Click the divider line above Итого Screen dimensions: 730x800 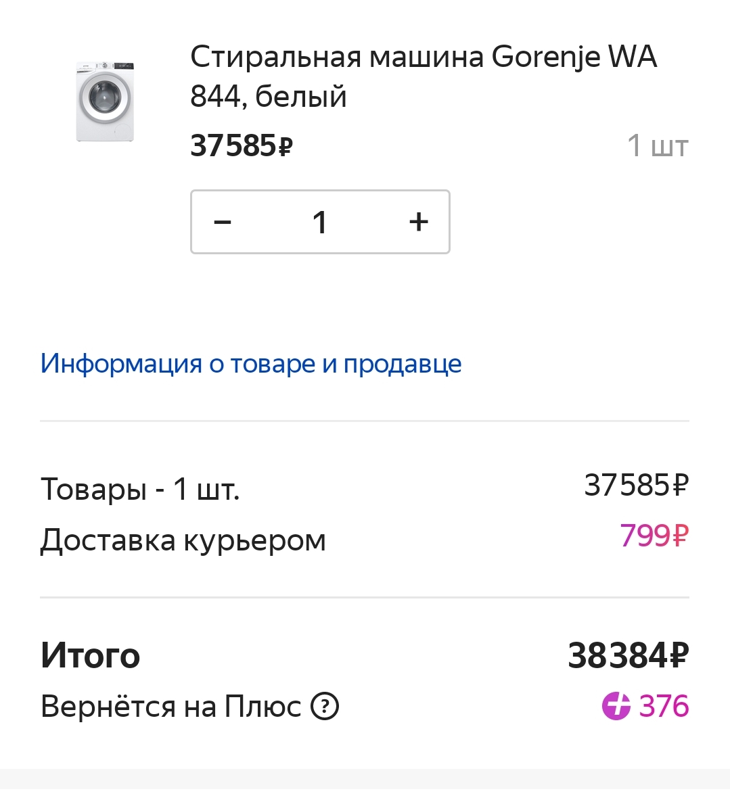tap(365, 598)
